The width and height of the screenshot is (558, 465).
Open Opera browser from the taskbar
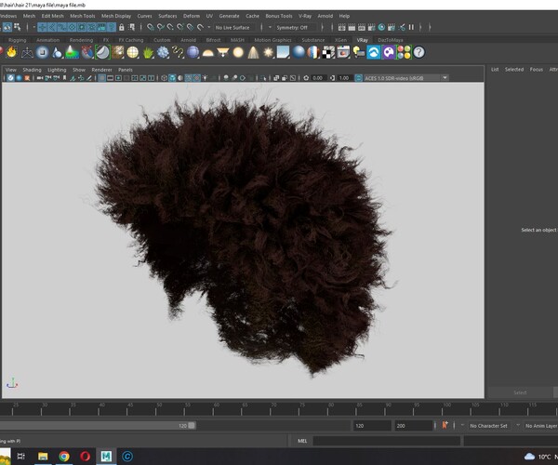(85, 456)
